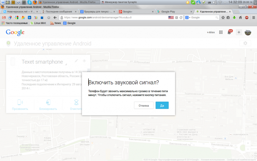The height and width of the screenshot is (161, 257).
Task: Open the weather sun tray icon
Action: pyautogui.click(x=188, y=2)
